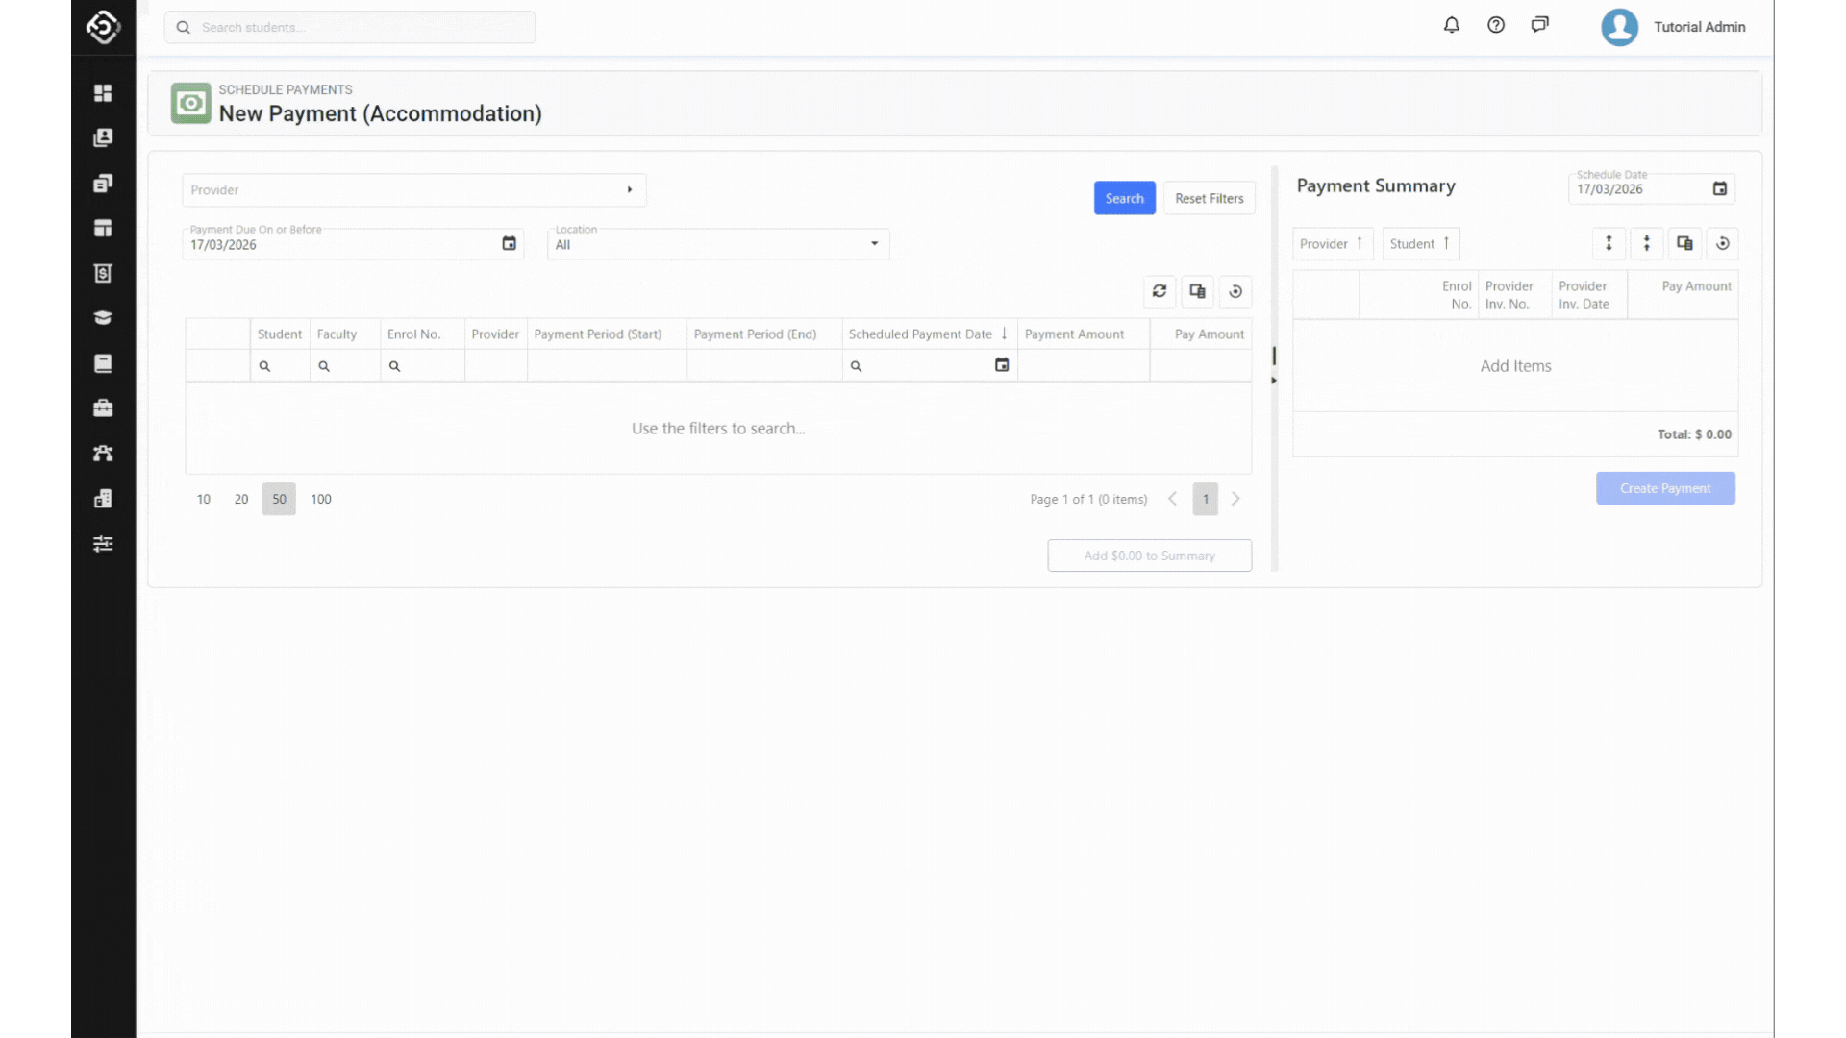Select 100 items per page
Screen dimensions: 1846x1038
(321, 500)
